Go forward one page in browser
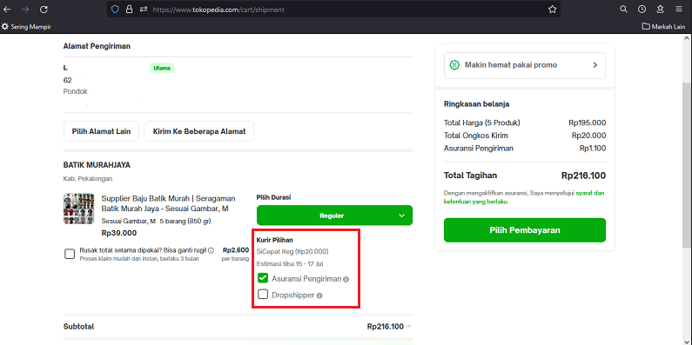Viewport: 692px width, 345px height. coord(25,10)
